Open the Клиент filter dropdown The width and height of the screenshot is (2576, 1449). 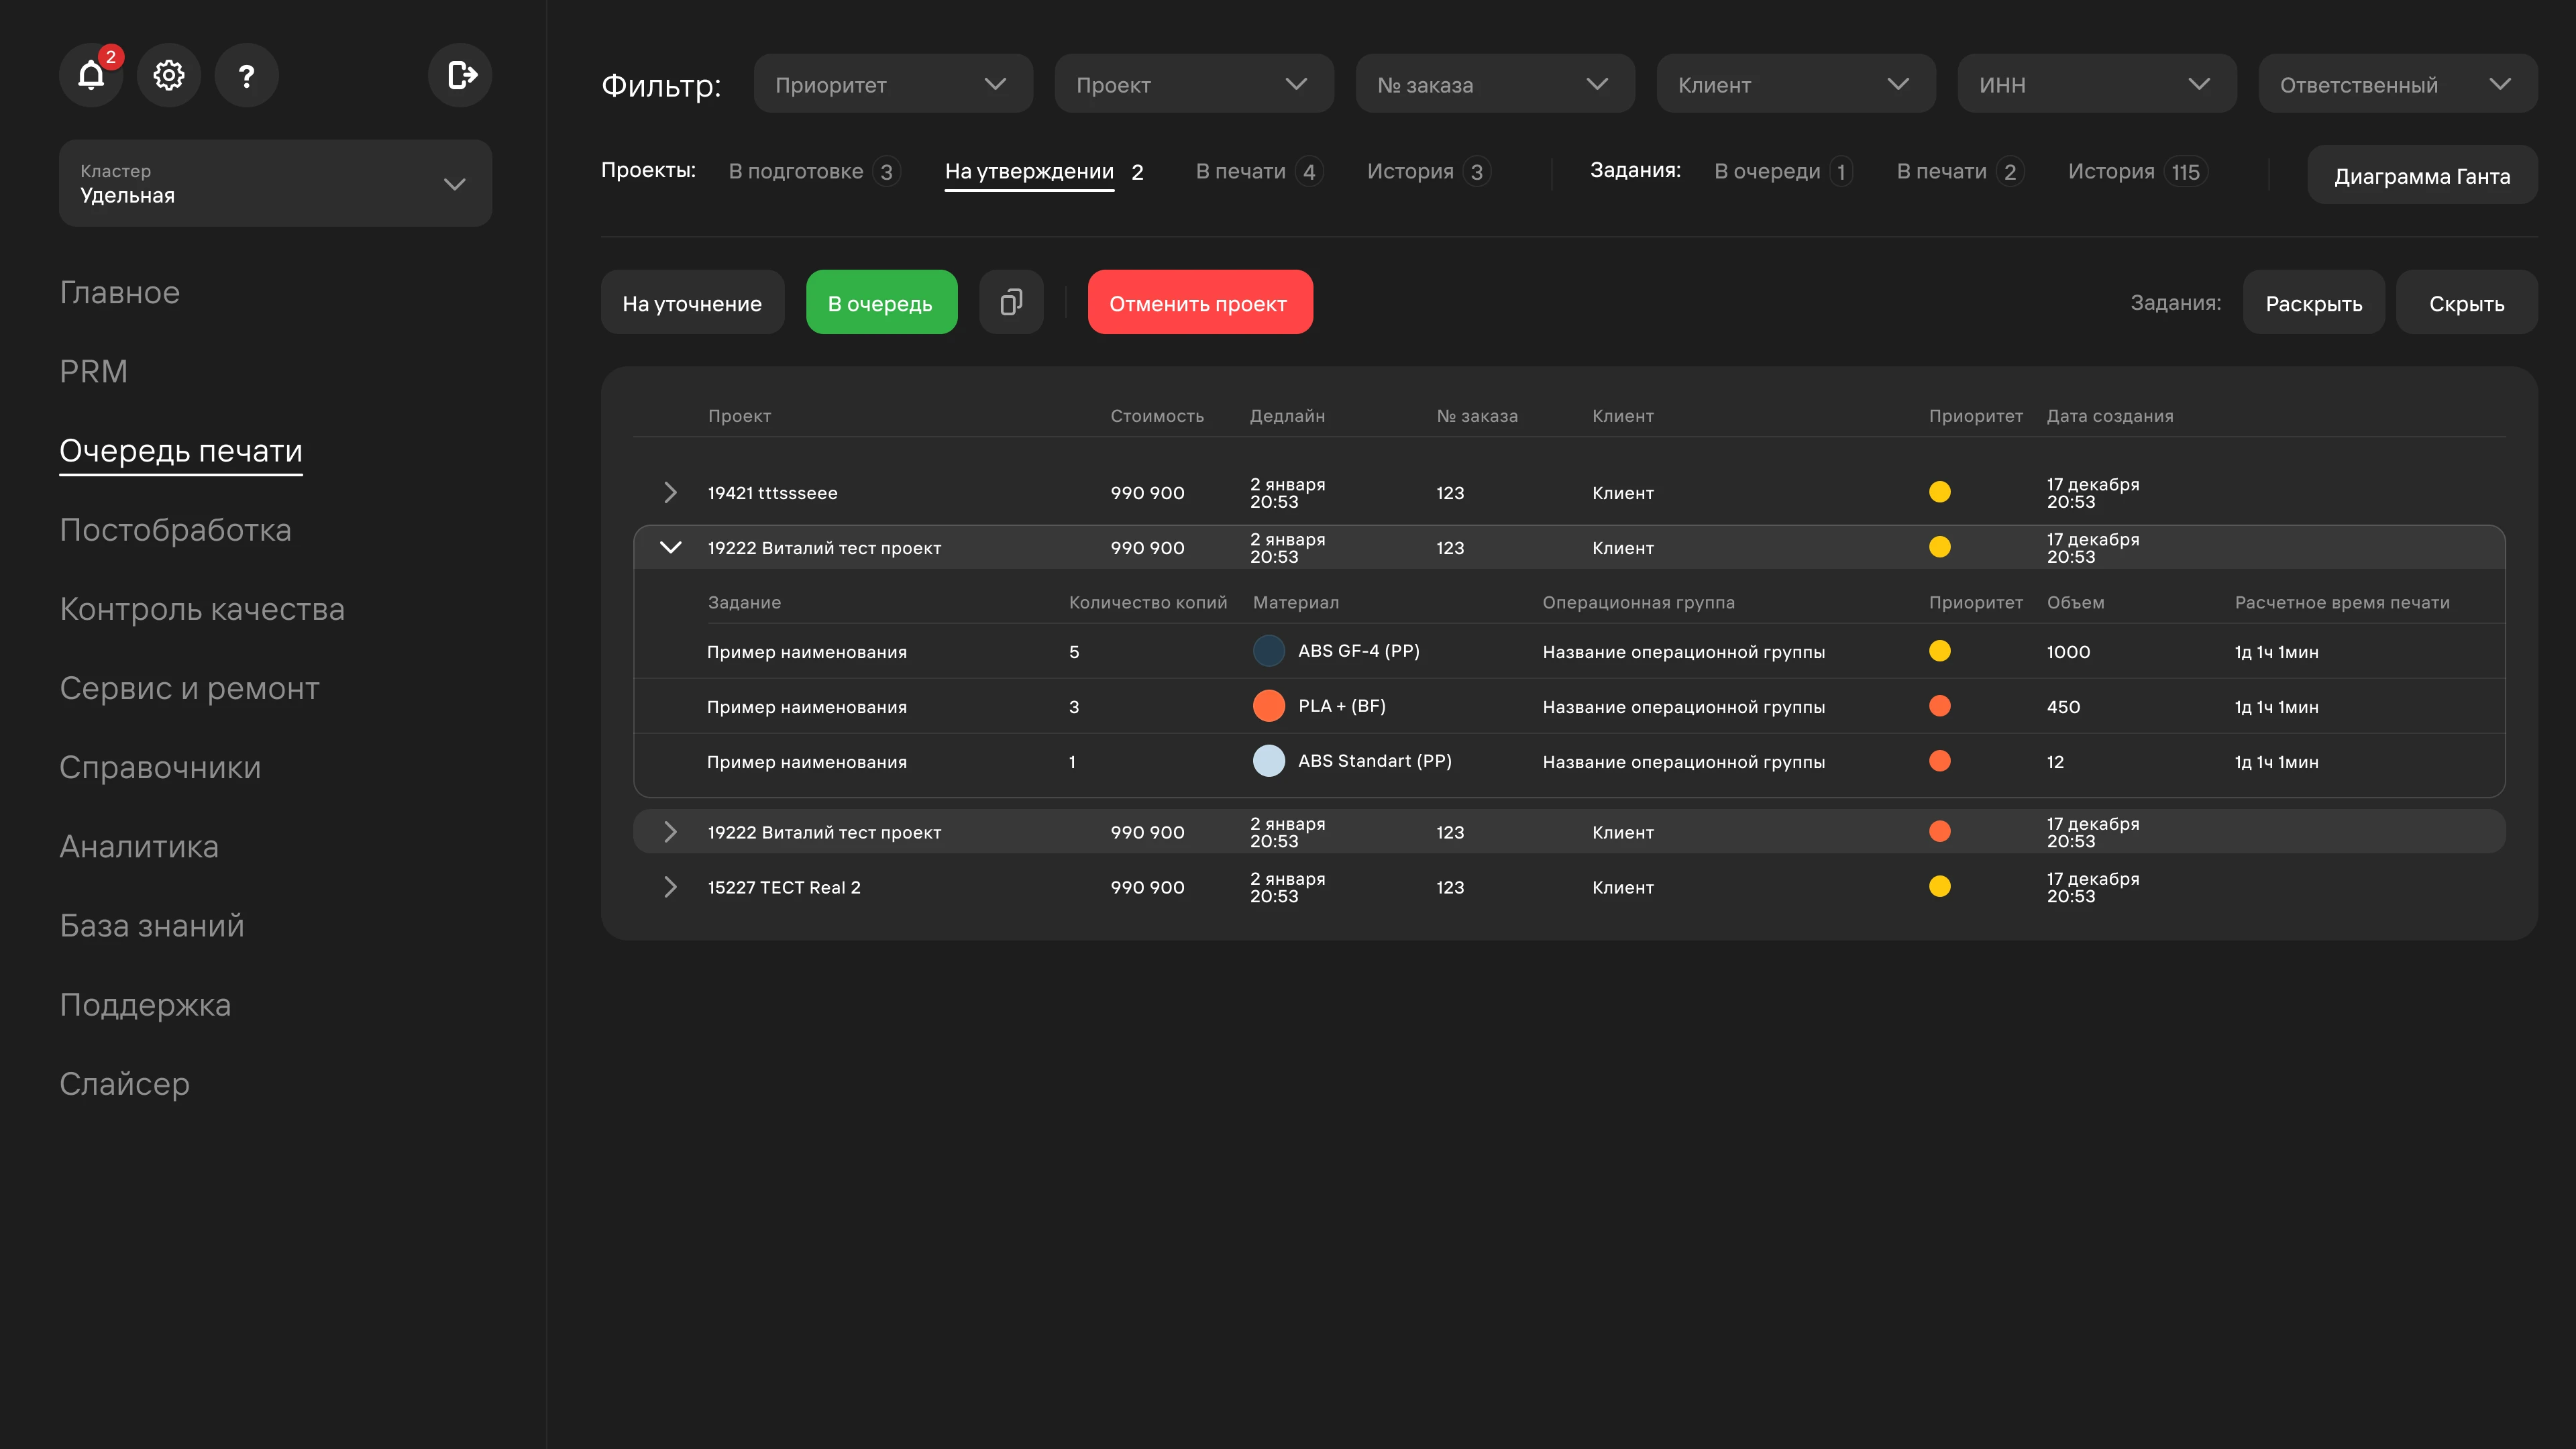pos(1796,84)
